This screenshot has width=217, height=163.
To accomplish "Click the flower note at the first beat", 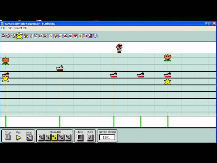I will point(5,61).
